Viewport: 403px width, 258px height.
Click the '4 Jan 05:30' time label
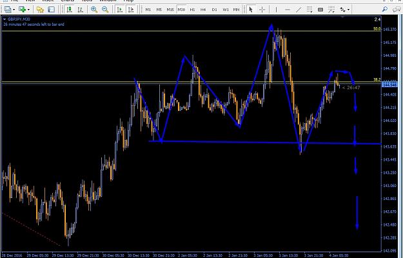tap(340, 255)
